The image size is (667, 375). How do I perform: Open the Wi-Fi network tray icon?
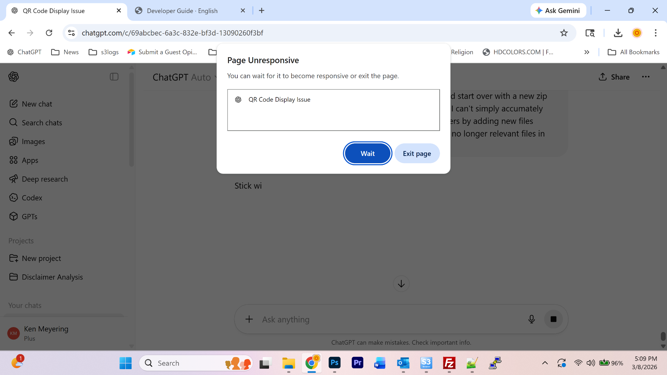tap(578, 363)
